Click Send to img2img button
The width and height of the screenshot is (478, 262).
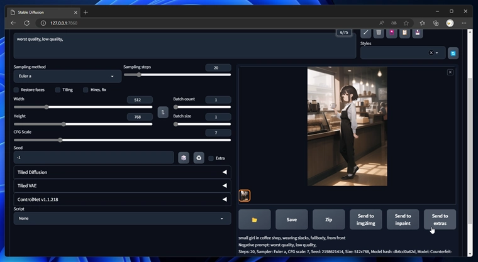(366, 219)
